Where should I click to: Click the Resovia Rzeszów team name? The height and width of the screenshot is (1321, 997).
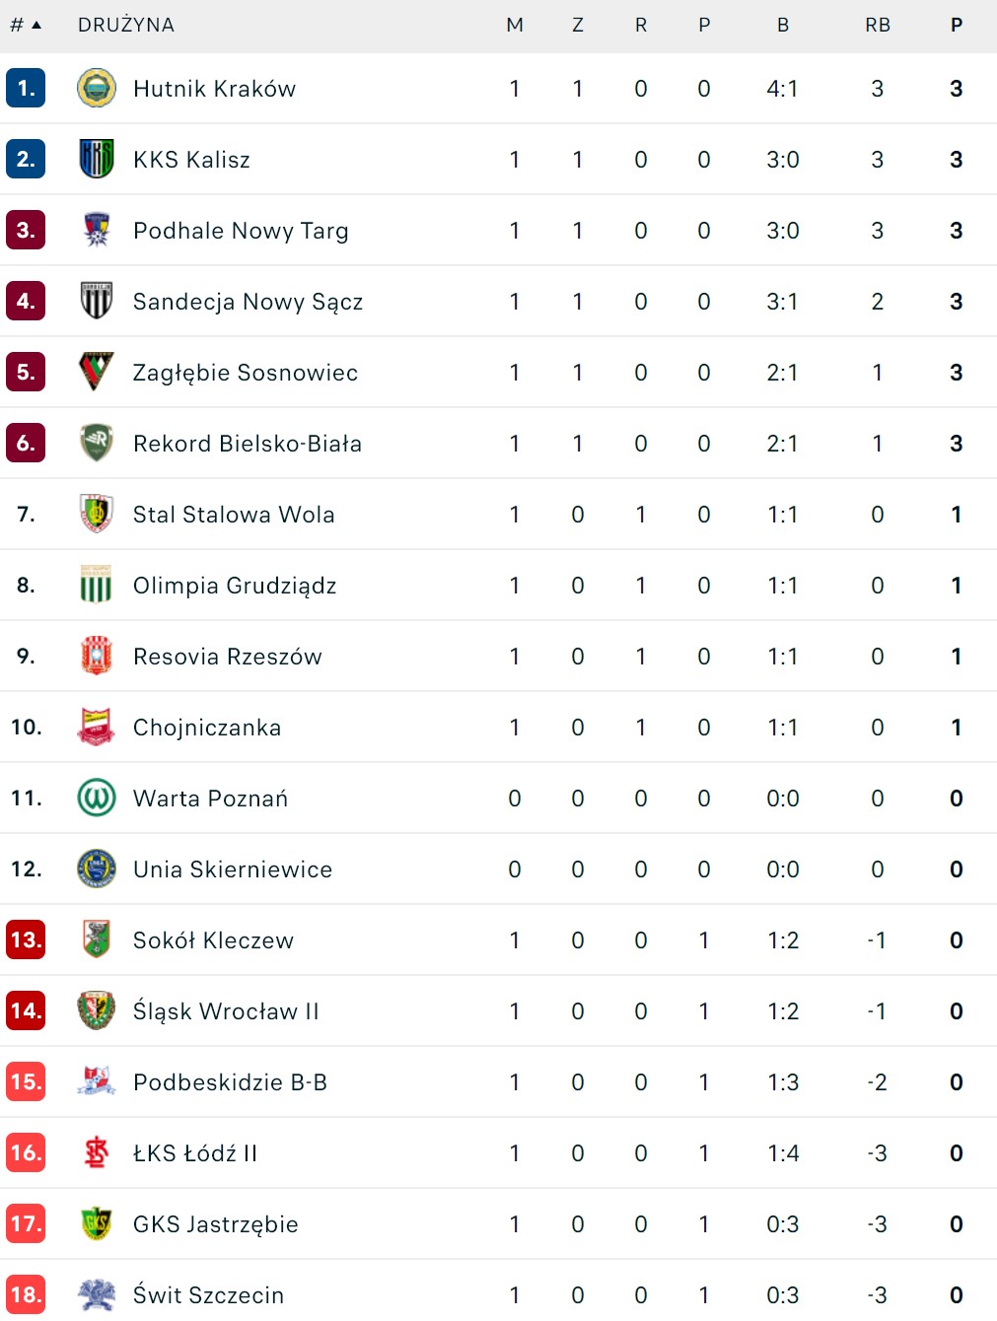pyautogui.click(x=228, y=657)
